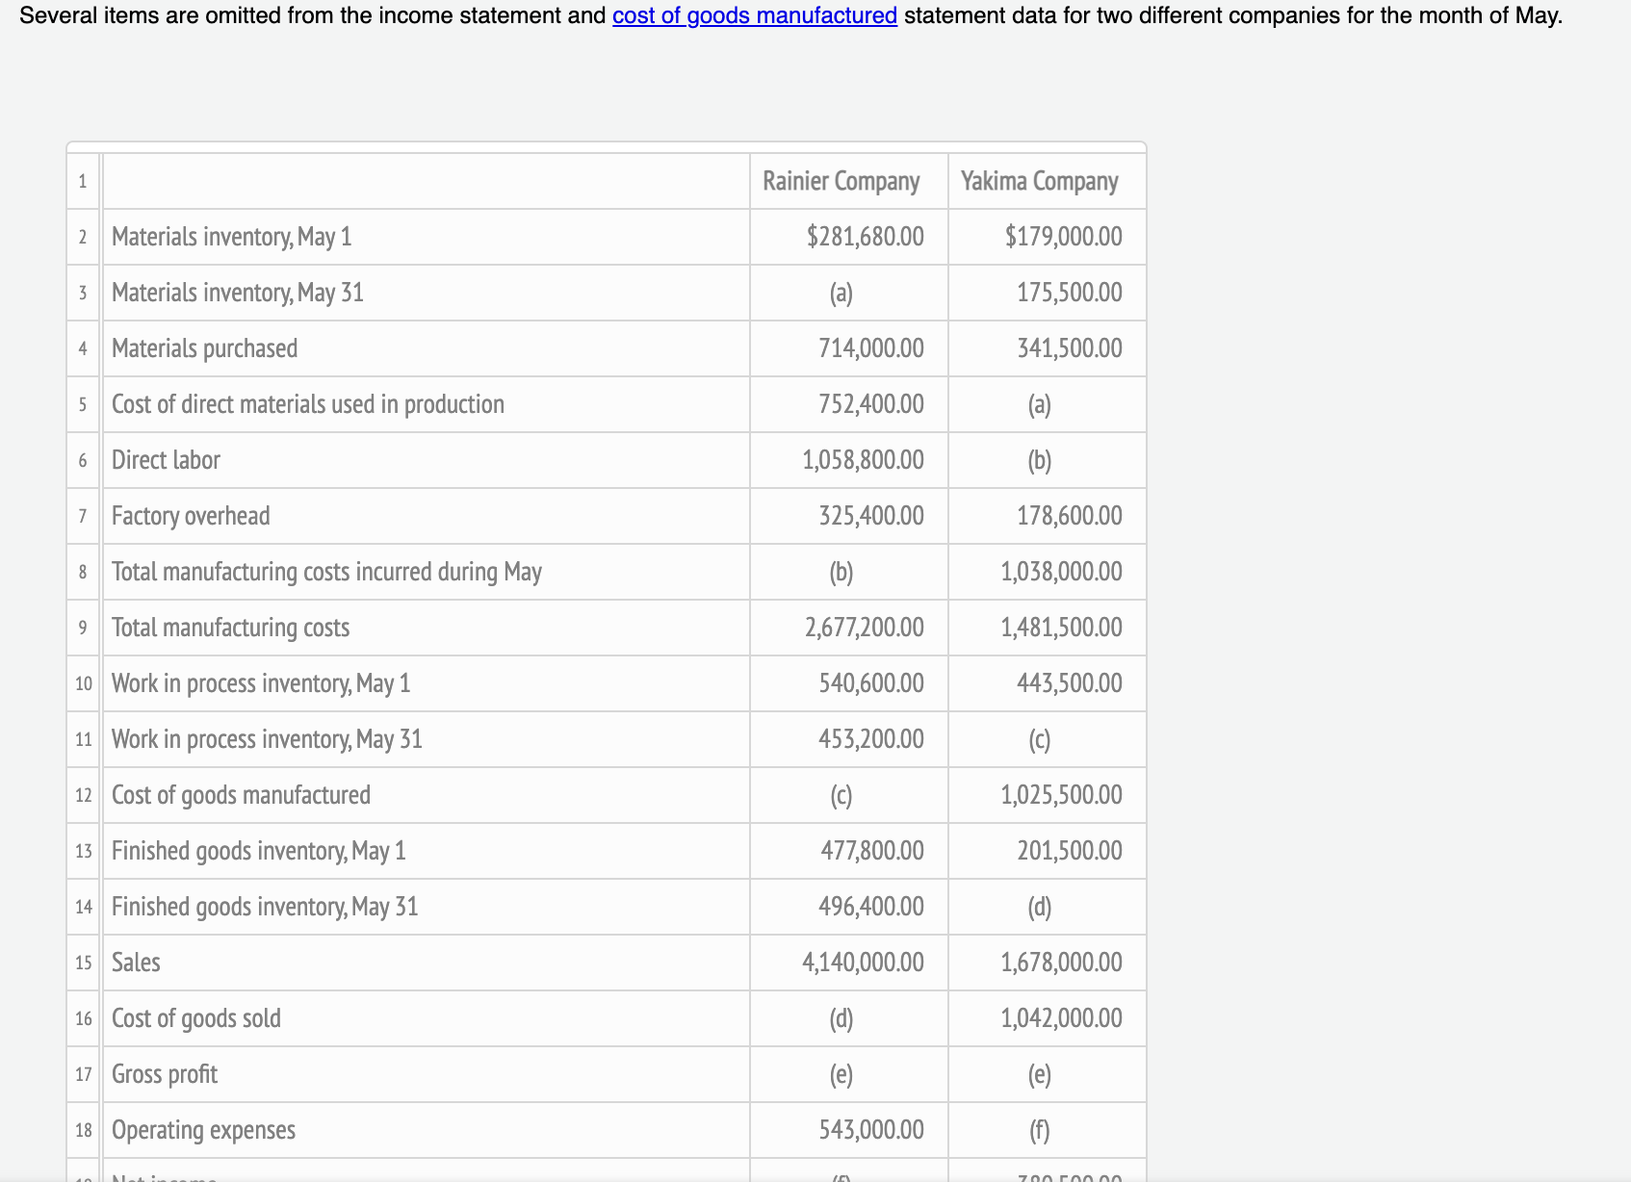
Task: Click Yakima placeholder (f) in Operating expenses row
Action: tap(1040, 1130)
